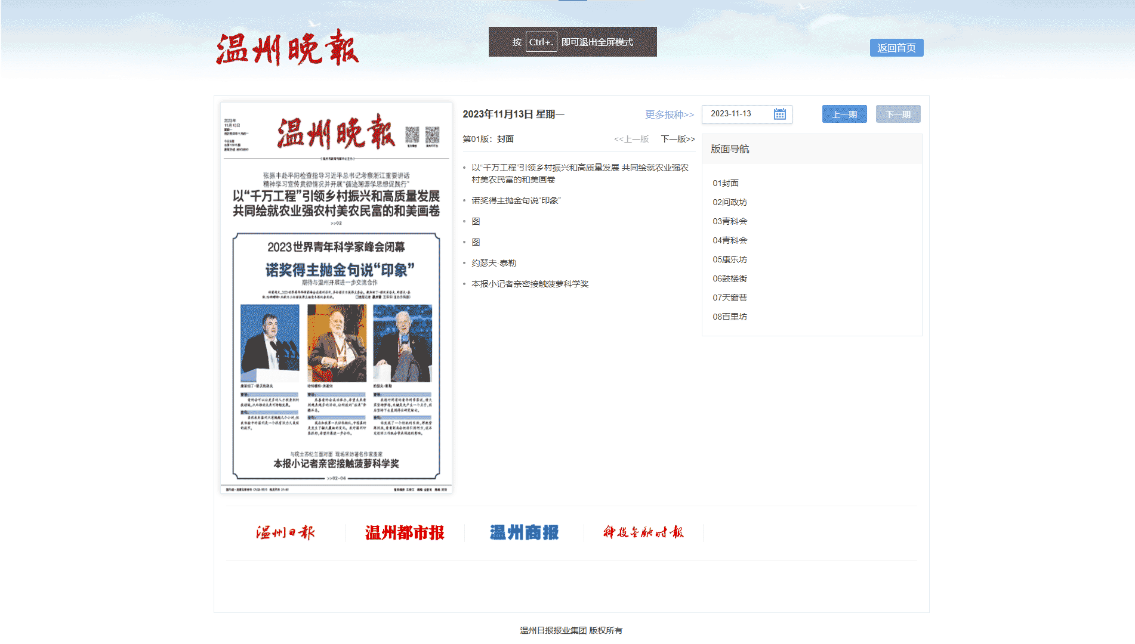The width and height of the screenshot is (1135, 644).
Task: Open page 03青科会 in navigation
Action: (730, 221)
